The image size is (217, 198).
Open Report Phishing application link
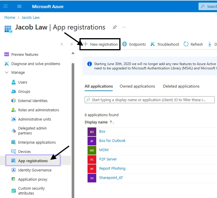(112, 169)
